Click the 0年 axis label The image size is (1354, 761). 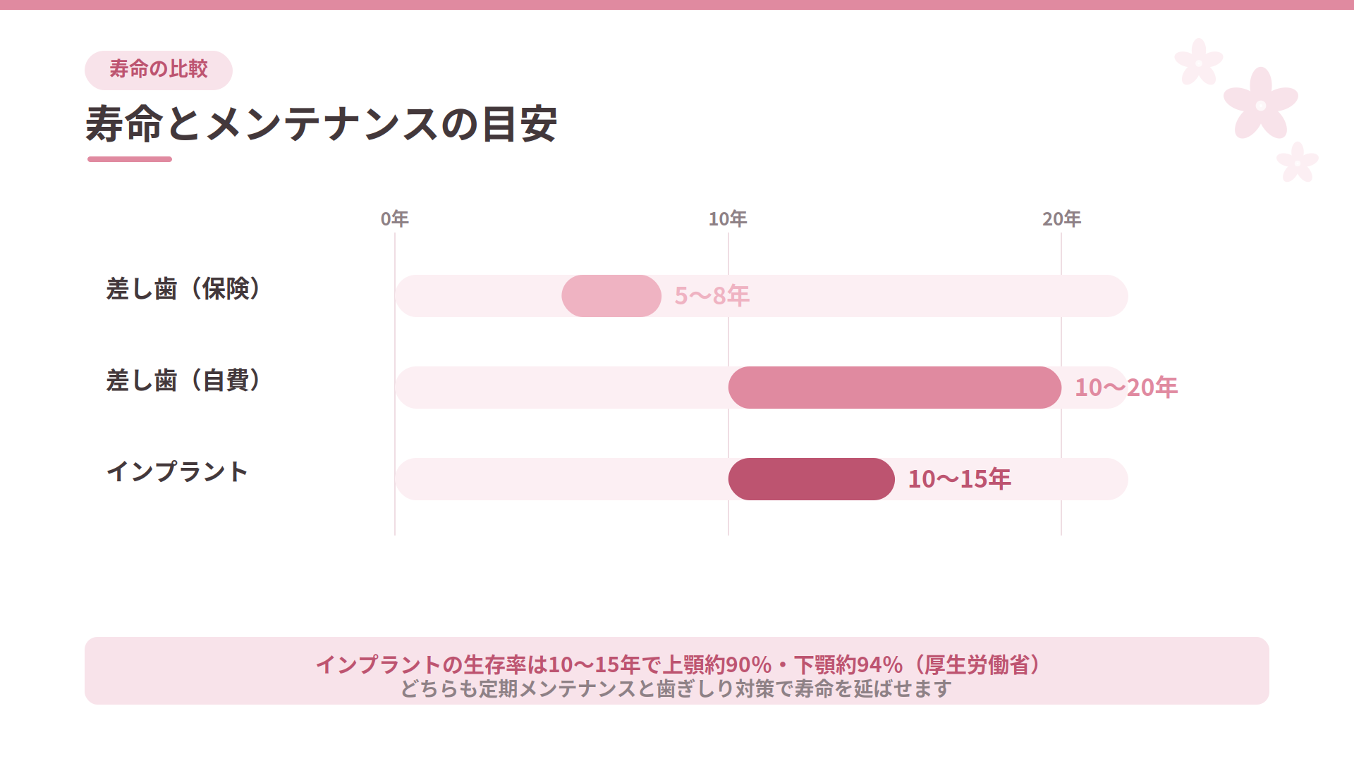coord(395,219)
